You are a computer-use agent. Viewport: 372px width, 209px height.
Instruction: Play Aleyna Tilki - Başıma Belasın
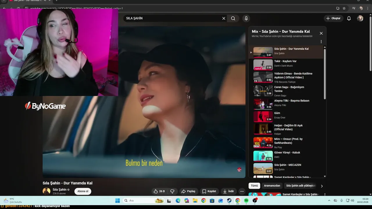click(286, 104)
